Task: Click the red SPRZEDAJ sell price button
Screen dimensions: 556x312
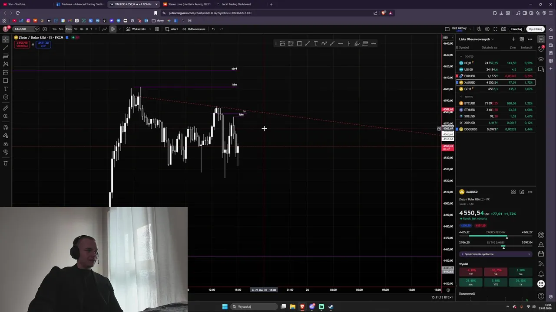Action: (x=22, y=44)
